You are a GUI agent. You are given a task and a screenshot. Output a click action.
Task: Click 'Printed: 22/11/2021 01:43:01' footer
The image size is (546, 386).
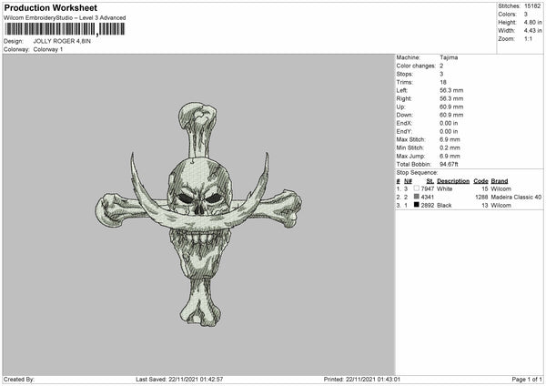[362, 380]
